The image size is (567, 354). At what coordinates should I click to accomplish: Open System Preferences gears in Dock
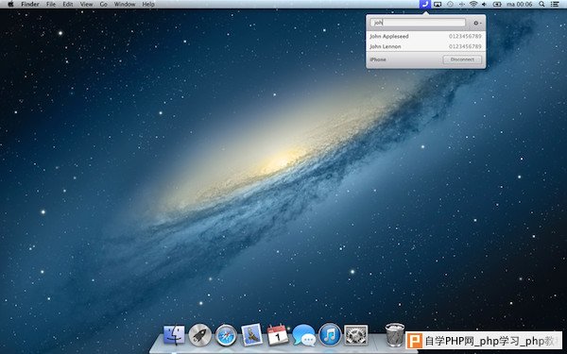[x=356, y=335]
